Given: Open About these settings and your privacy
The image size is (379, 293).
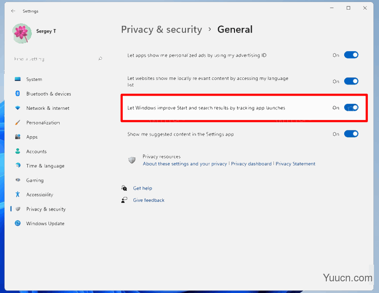Looking at the screenshot, I should [x=185, y=163].
